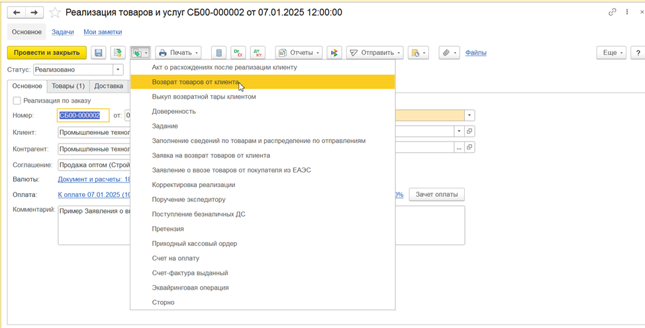Viewport: 645px width, 328px height.
Task: Click the Провести и закрыть button
Action: pos(47,53)
